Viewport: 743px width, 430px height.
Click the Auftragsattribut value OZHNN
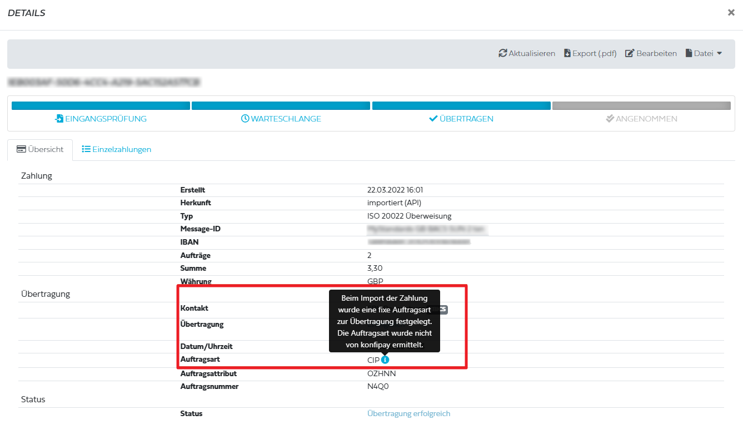[x=381, y=373]
